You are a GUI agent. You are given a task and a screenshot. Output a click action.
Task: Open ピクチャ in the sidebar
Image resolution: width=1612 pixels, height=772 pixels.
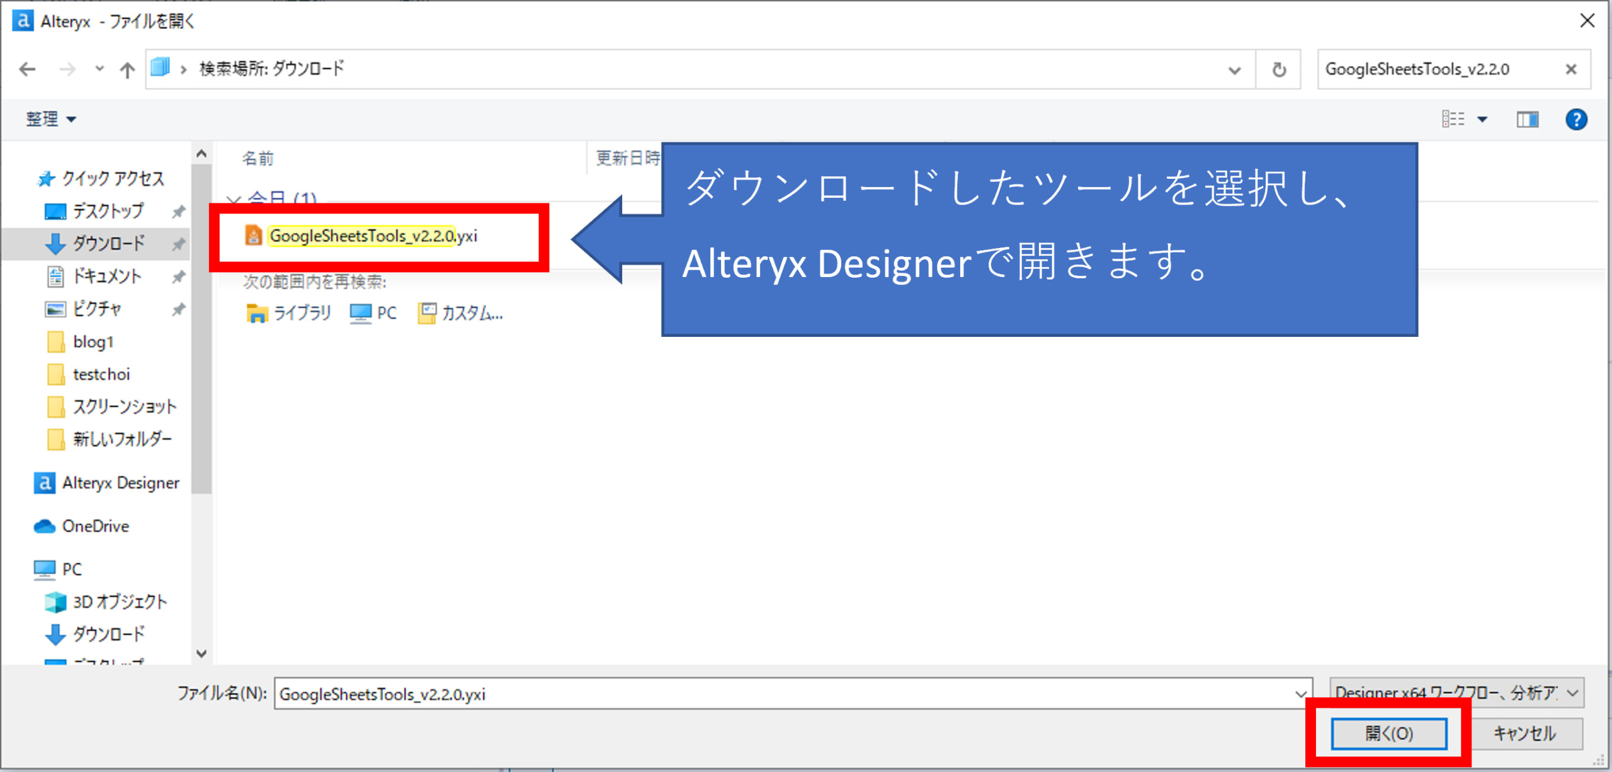tap(84, 309)
